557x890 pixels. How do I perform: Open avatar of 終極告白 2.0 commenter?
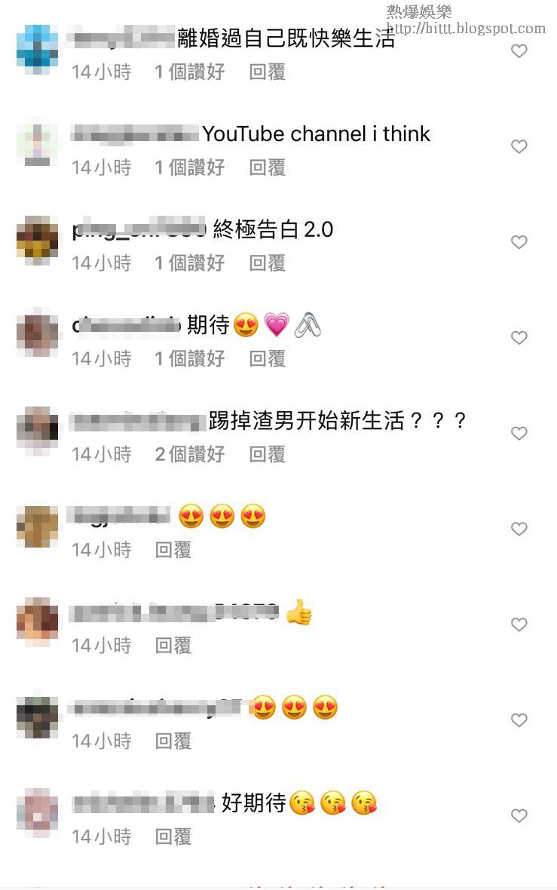[x=38, y=240]
